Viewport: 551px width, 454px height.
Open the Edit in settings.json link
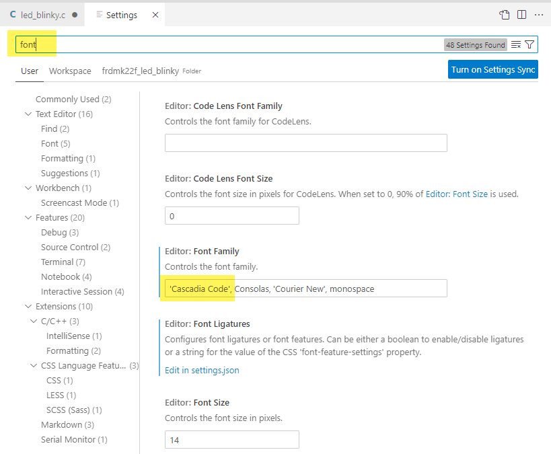(202, 370)
